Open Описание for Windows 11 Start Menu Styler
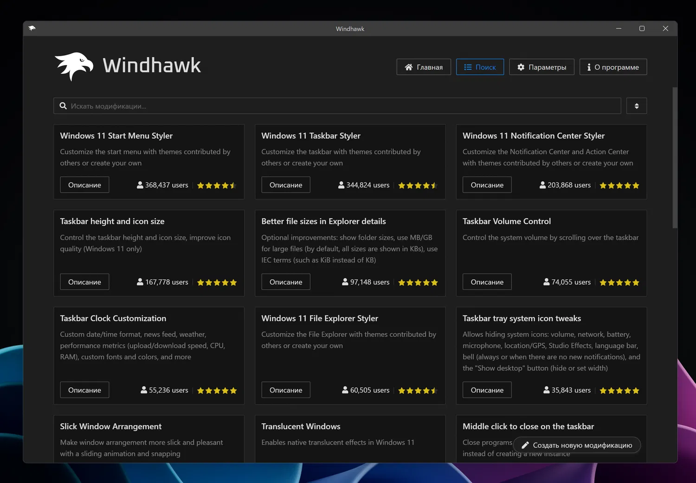Viewport: 696px width, 483px height. point(84,185)
